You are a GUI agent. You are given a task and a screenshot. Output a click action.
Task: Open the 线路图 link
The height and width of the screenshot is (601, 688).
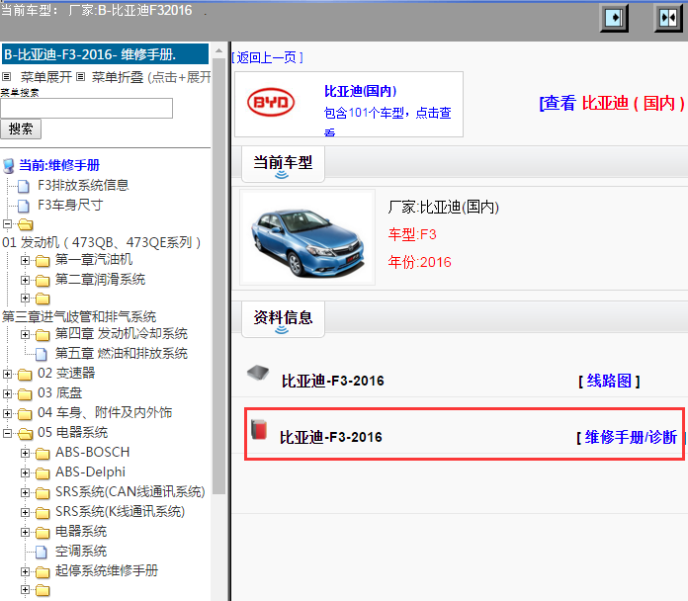pyautogui.click(x=609, y=381)
